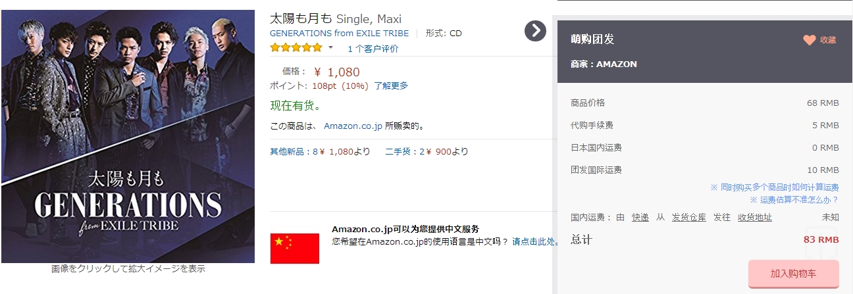Open the Amazon.co.jp seller link

[353, 126]
